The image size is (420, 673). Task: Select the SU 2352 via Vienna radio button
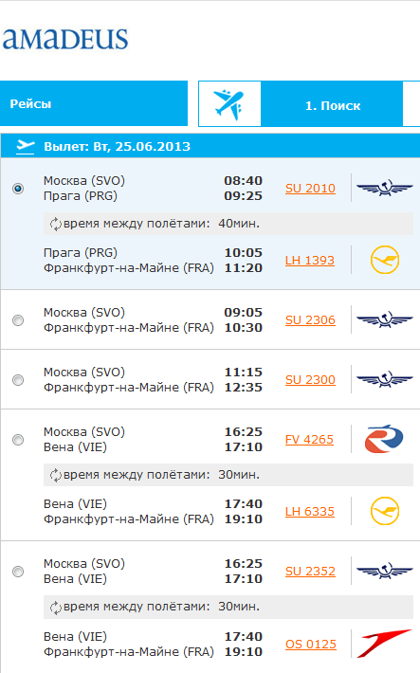pyautogui.click(x=18, y=572)
